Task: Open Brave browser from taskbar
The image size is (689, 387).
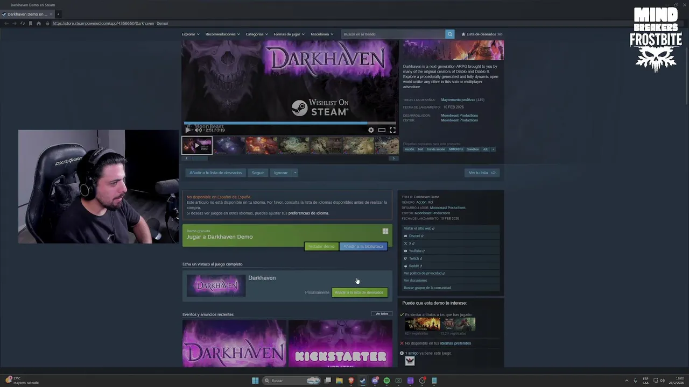Action: (351, 381)
